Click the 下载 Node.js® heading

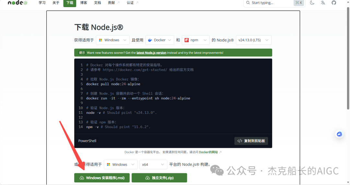(99, 27)
